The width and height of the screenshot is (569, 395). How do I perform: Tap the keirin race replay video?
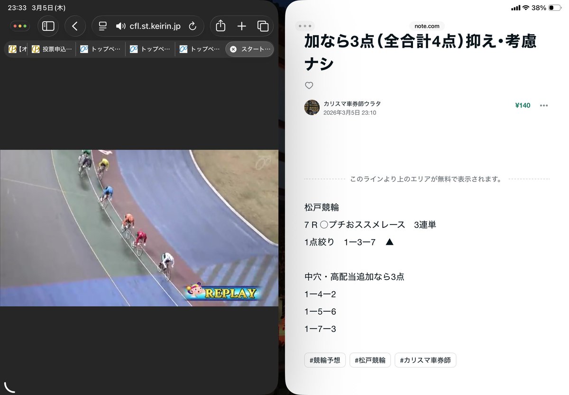tap(139, 228)
